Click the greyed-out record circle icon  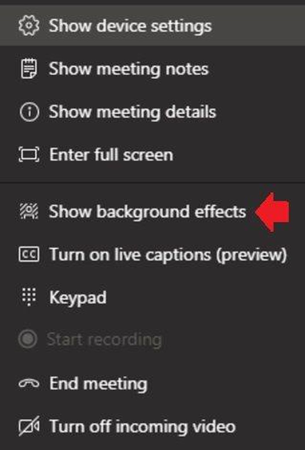(29, 340)
